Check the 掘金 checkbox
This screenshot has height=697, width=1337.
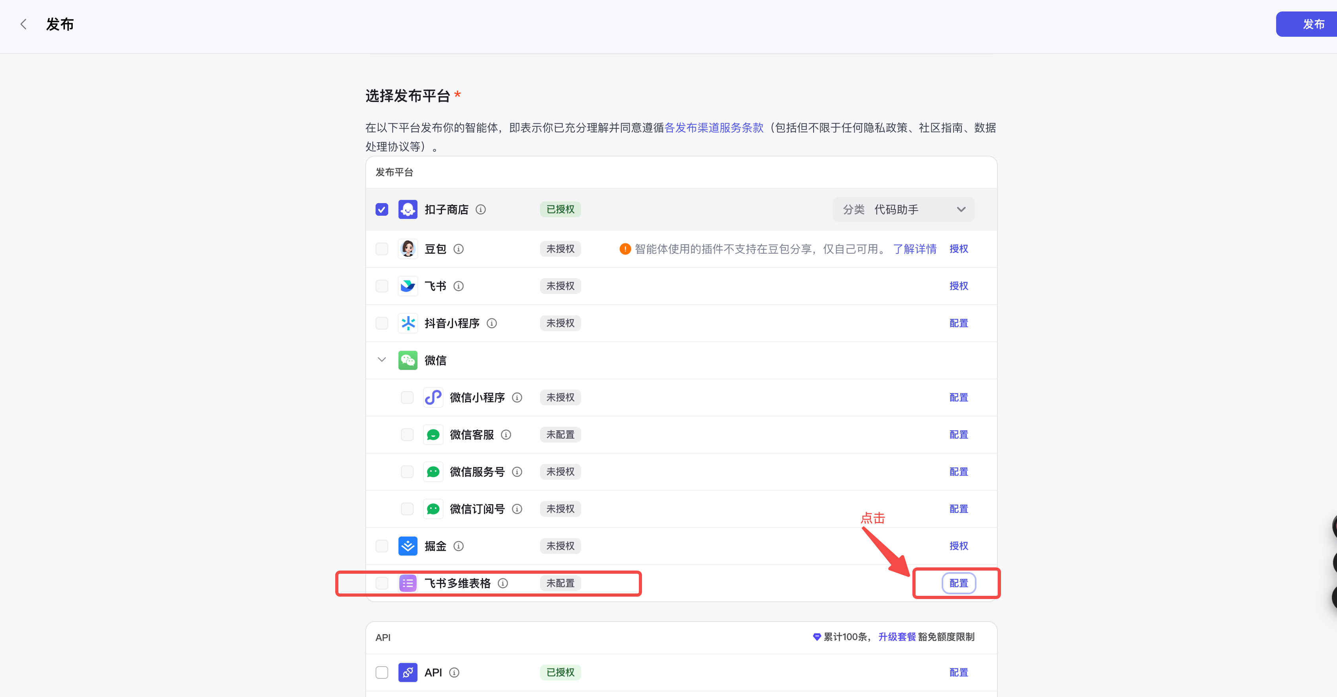tap(382, 546)
